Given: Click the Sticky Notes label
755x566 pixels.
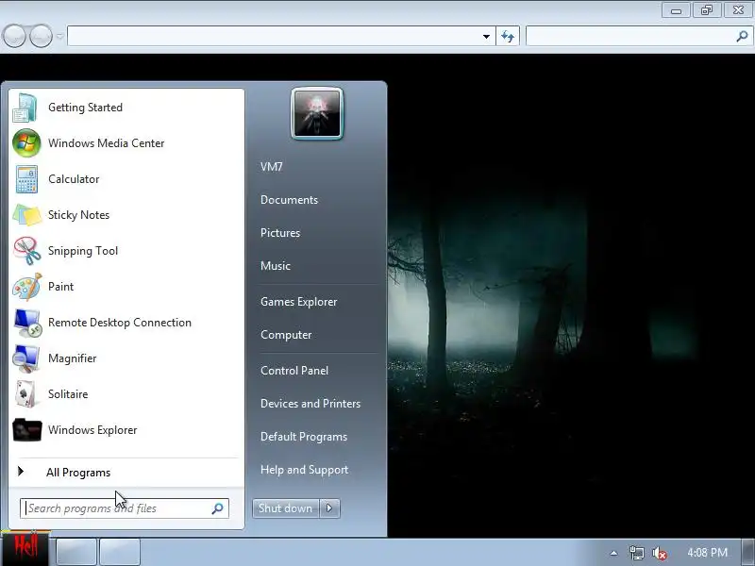Looking at the screenshot, I should pos(79,215).
